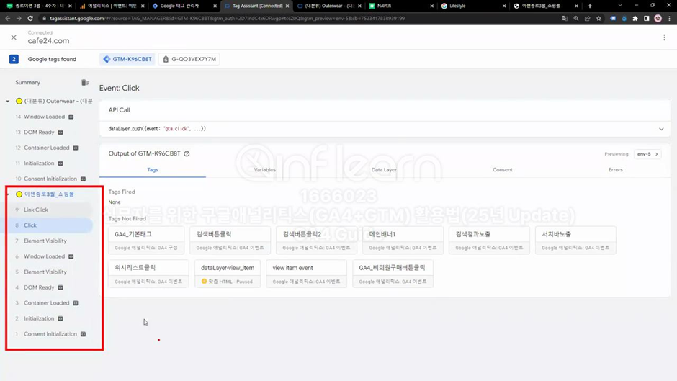Click message icon on Window Loaded 14
This screenshot has width=677, height=381.
coord(71,117)
